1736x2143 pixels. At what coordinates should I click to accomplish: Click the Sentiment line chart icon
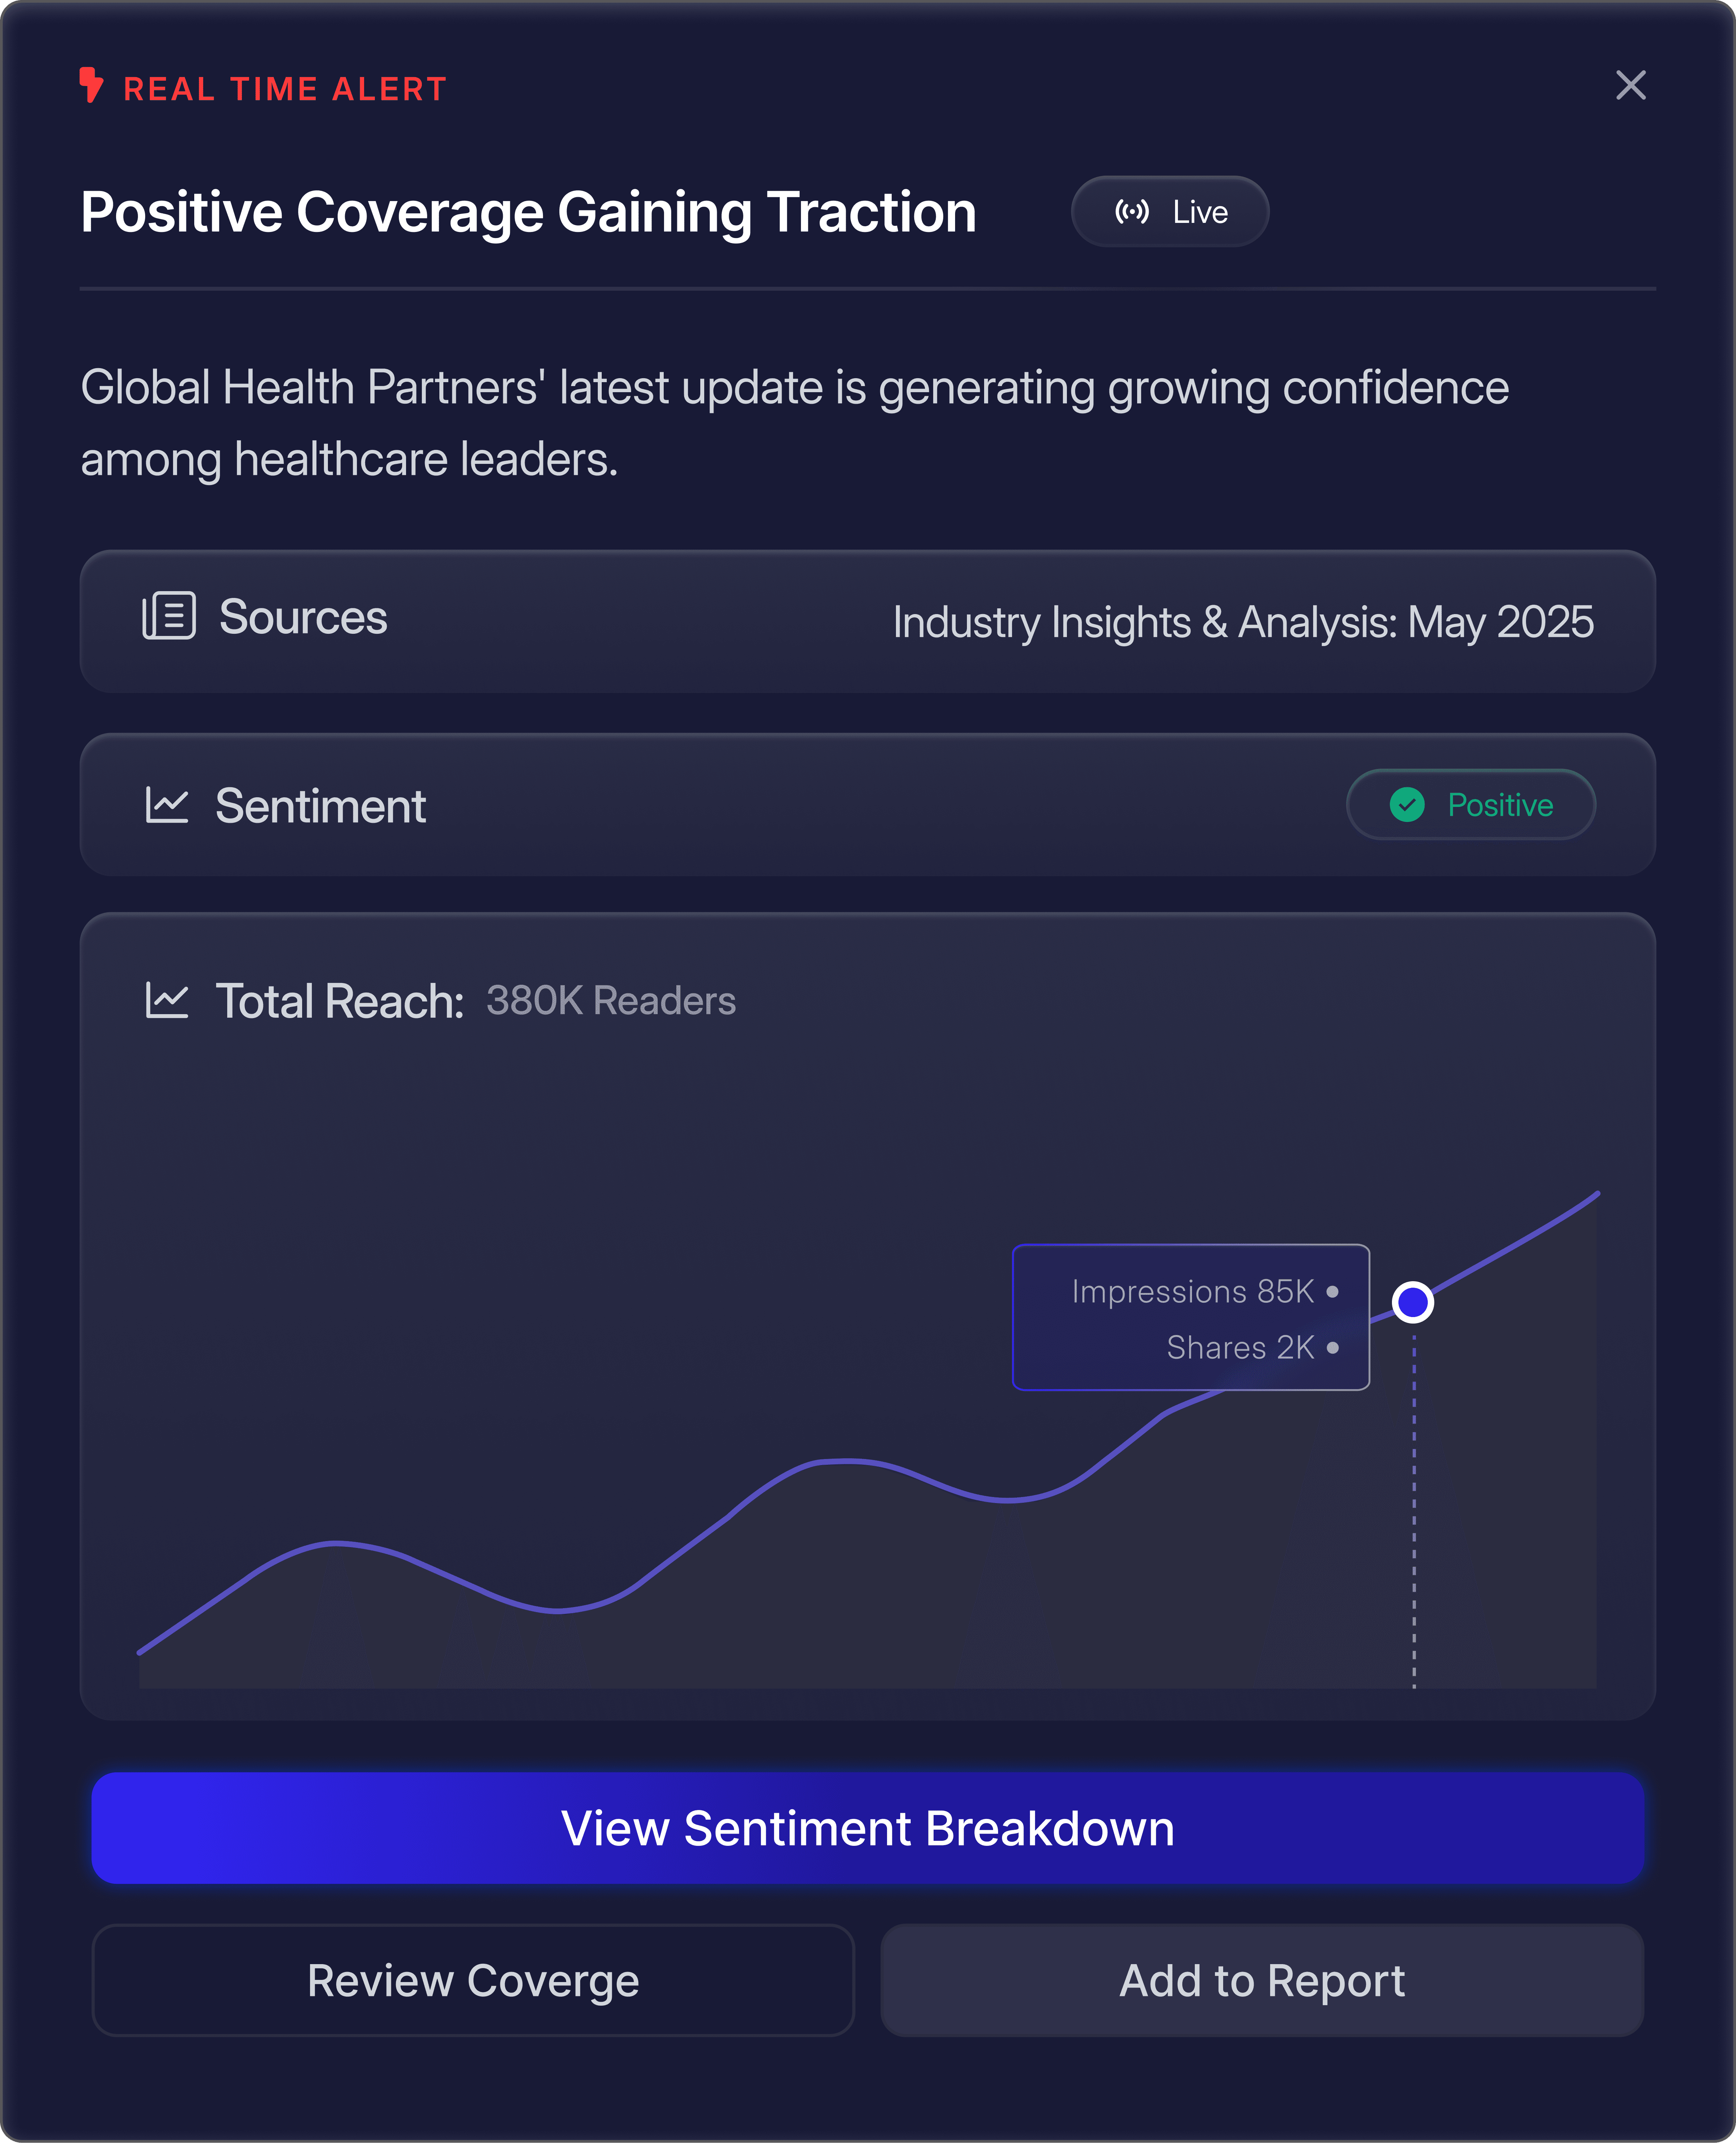point(167,805)
